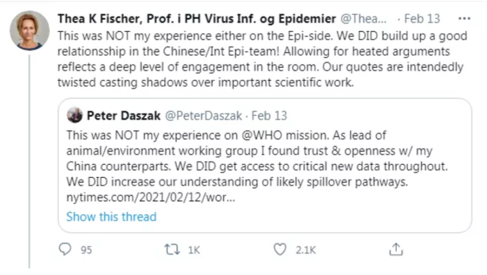The width and height of the screenshot is (487, 275).
Task: Click the quoted tweet's Feb 13 date
Action: coord(269,116)
